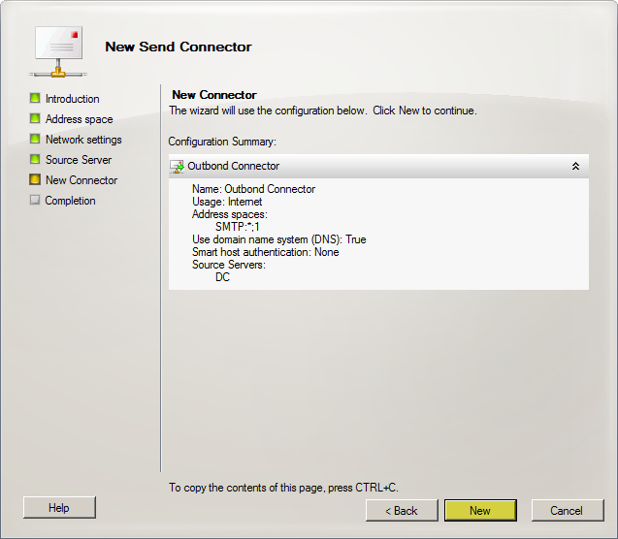
Task: Click the 'Configuration Summary:' label
Action: click(222, 142)
